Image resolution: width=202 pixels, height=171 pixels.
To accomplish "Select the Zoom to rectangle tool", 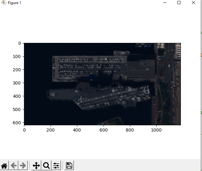I will point(46,165).
